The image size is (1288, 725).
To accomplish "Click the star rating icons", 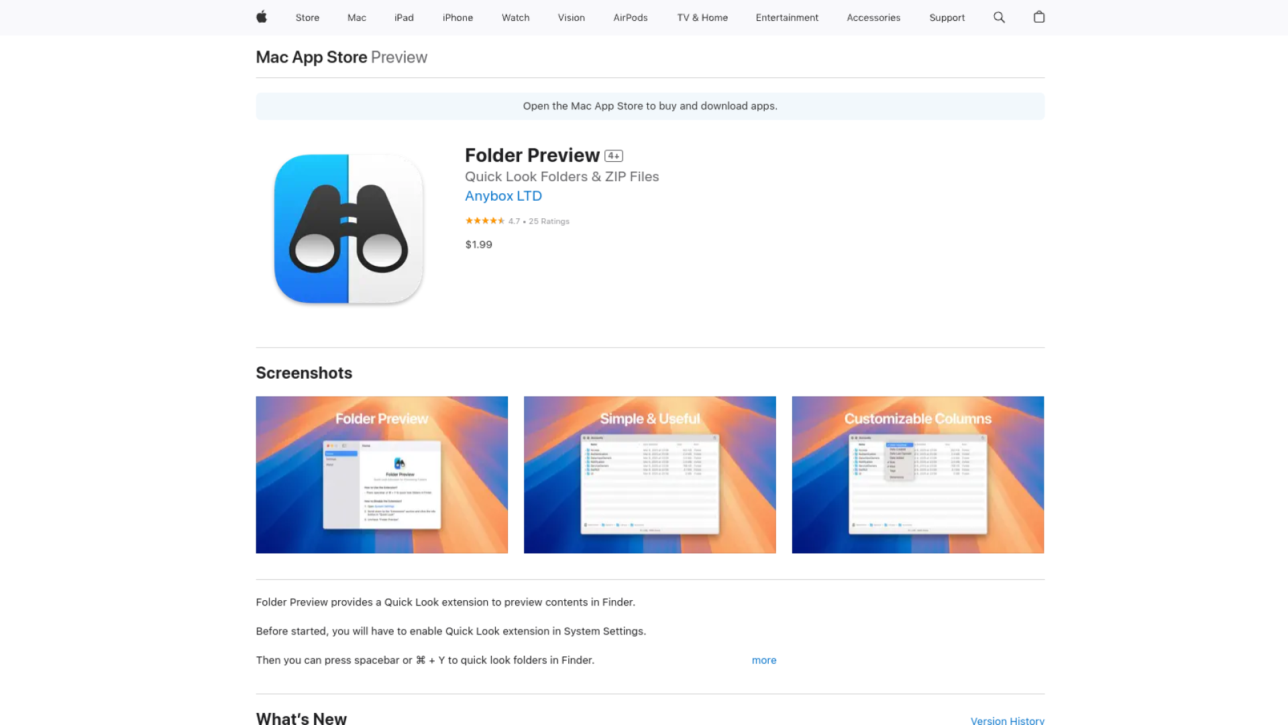I will [x=485, y=221].
